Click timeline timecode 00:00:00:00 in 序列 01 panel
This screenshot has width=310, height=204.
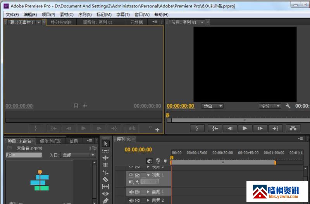point(138,150)
